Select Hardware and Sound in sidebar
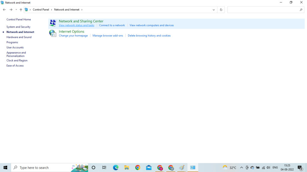307x172 pixels. 19,37
